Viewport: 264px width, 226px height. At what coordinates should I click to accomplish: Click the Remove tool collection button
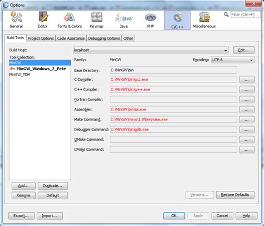click(23, 195)
